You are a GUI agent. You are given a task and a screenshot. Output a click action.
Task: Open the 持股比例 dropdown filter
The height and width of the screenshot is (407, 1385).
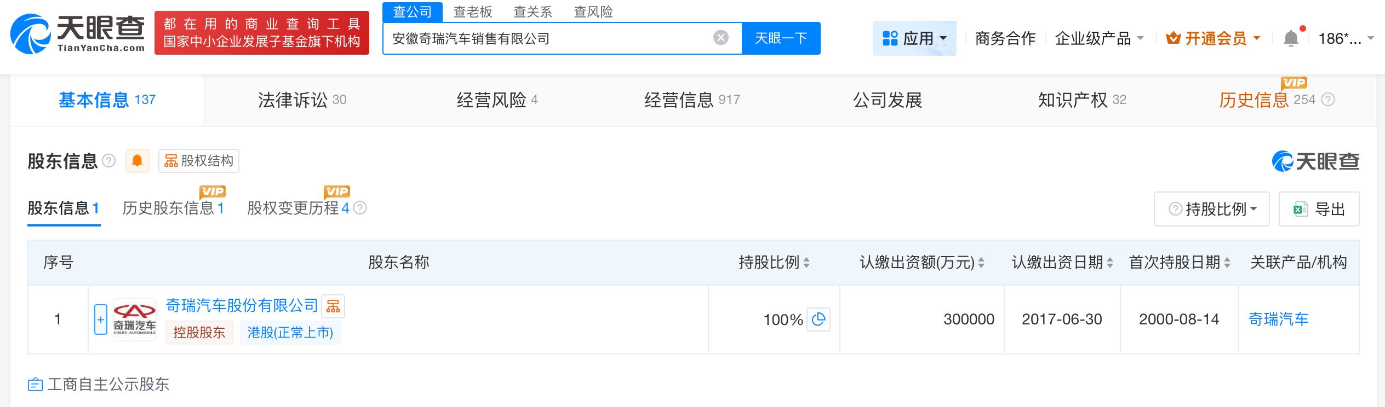(x=1211, y=209)
